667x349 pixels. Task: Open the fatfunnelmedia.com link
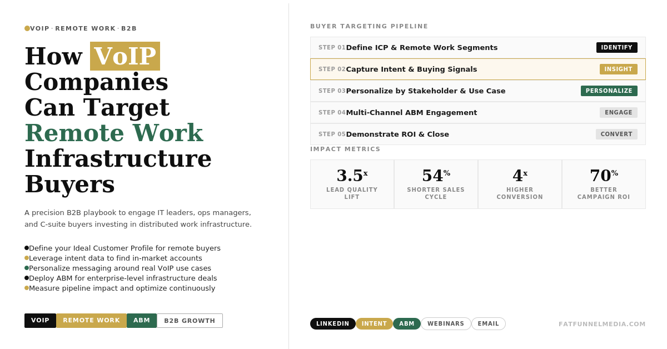coord(602,324)
